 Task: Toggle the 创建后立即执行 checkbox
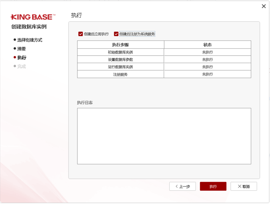click(81, 34)
